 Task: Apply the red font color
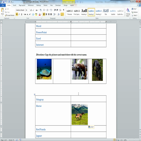pyautogui.click(x=40, y=14)
